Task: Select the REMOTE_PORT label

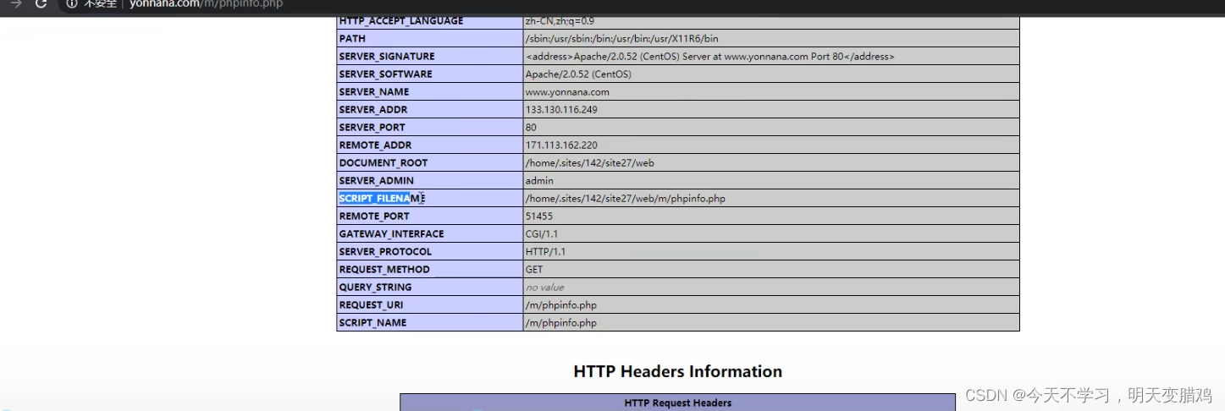Action: click(374, 216)
